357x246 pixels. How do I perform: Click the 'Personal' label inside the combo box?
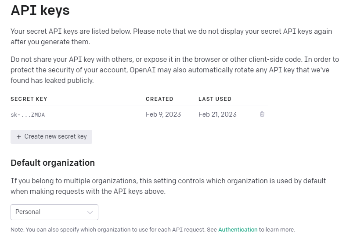[x=28, y=212]
